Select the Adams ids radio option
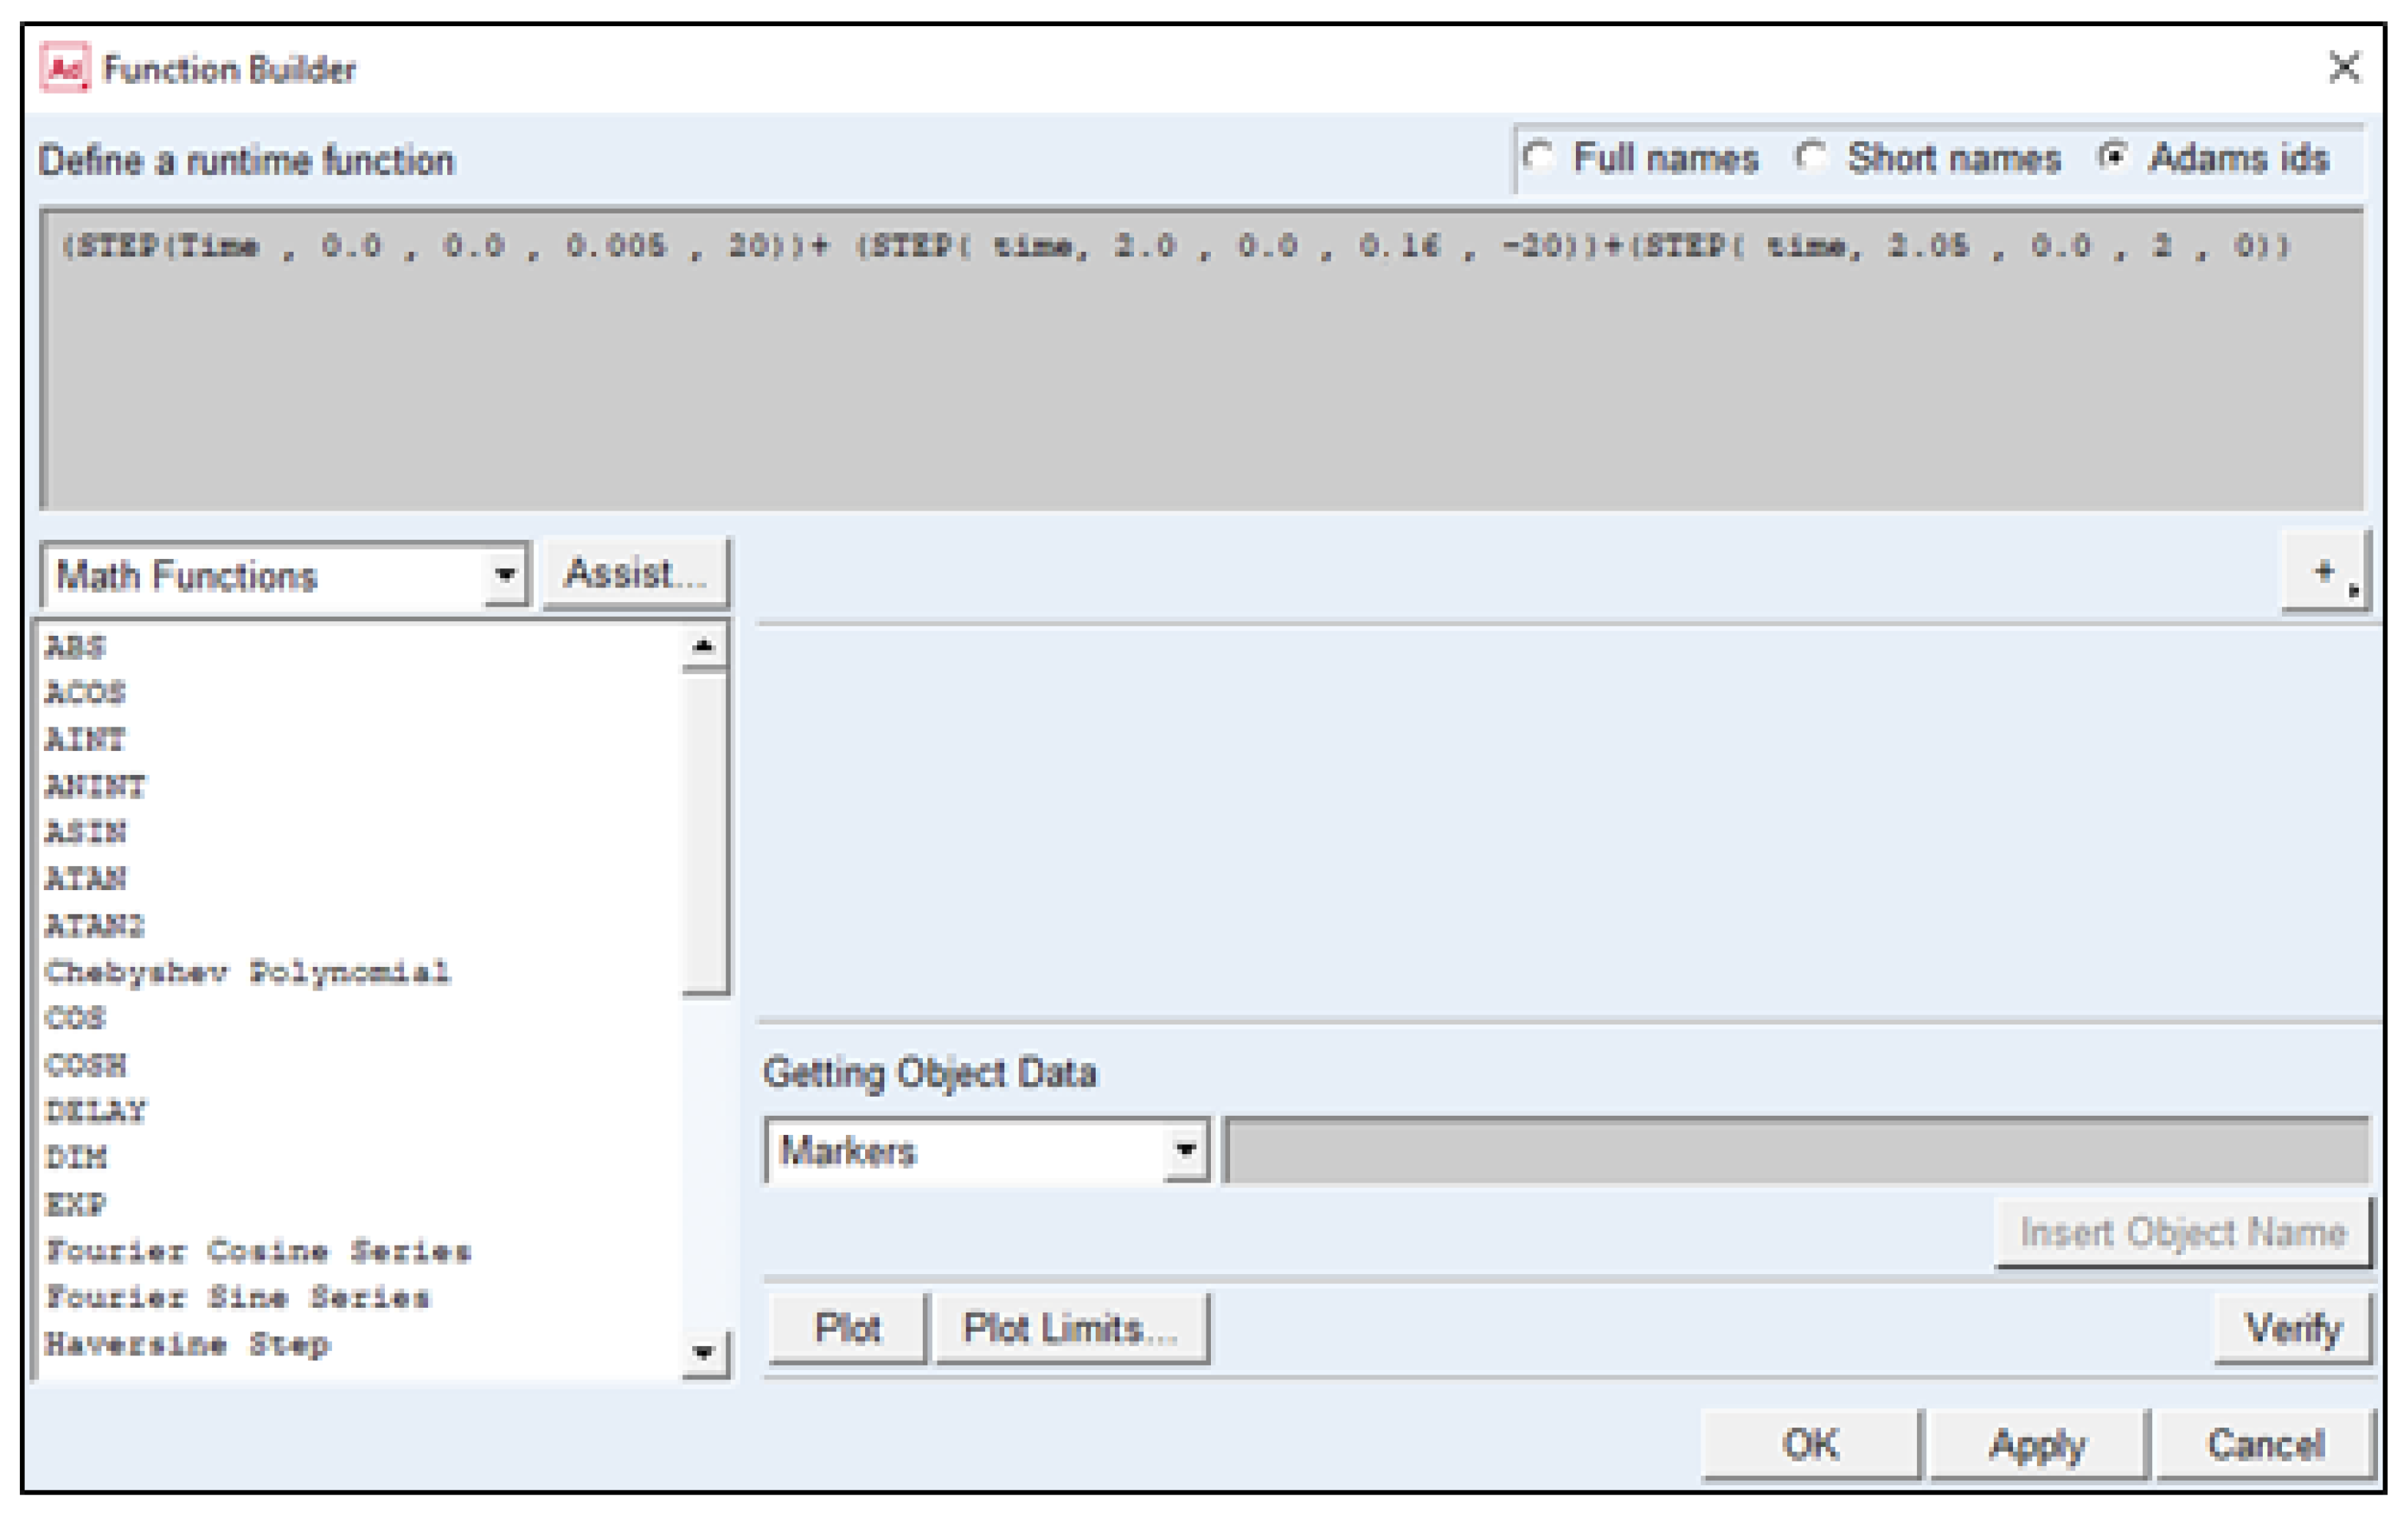This screenshot has height=1519, width=2408. pyautogui.click(x=2113, y=158)
